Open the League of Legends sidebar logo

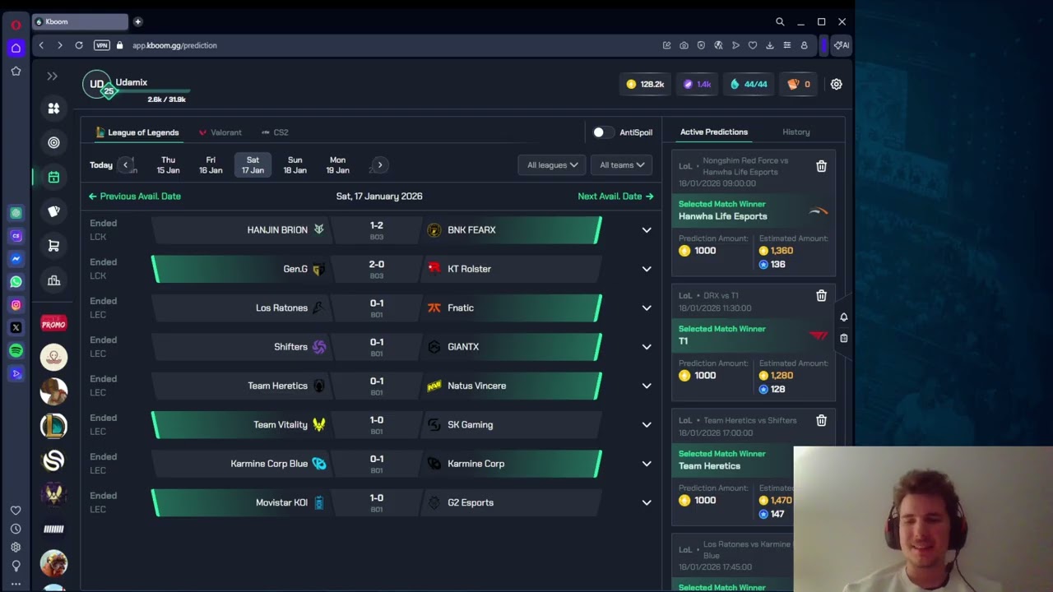[x=53, y=425]
